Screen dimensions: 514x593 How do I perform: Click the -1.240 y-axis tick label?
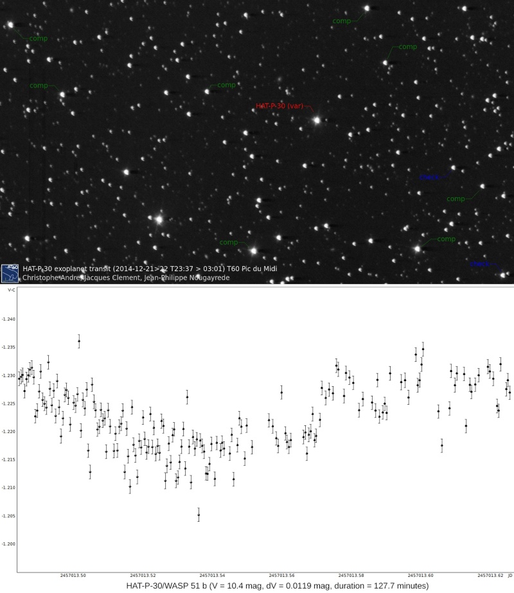click(x=8, y=319)
